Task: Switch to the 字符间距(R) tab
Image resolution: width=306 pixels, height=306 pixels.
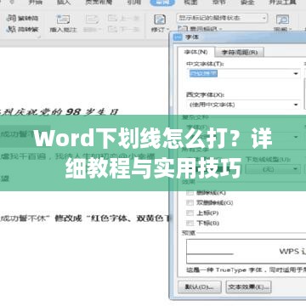Action: (240, 53)
